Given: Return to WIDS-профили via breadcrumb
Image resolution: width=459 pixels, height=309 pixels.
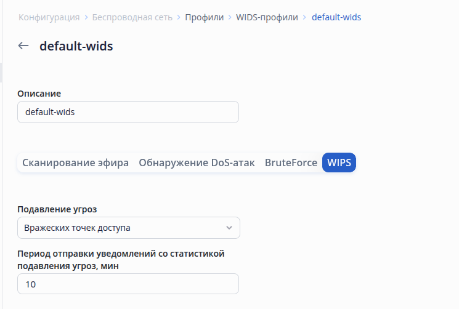Looking at the screenshot, I should [x=267, y=18].
